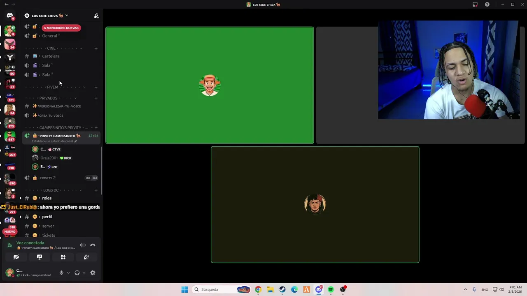
Task: Open microphone input options chevron
Action: 68,273
